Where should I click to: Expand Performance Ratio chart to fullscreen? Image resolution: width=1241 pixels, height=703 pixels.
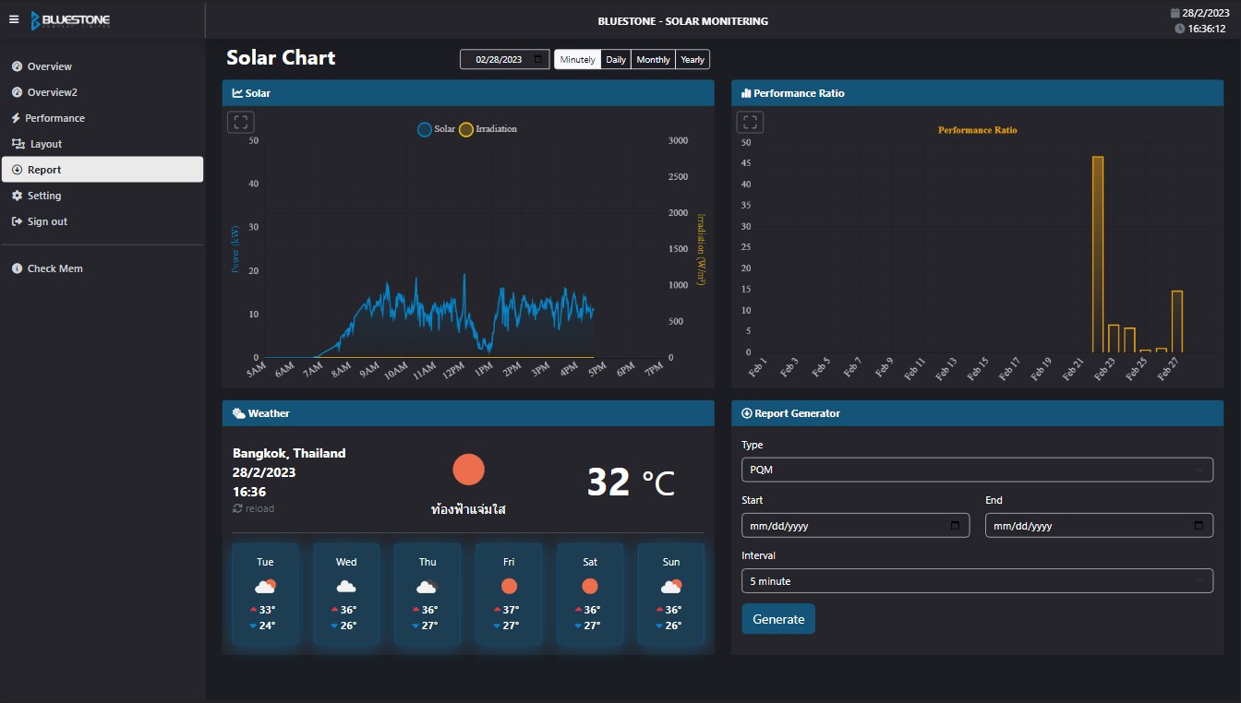coord(751,122)
